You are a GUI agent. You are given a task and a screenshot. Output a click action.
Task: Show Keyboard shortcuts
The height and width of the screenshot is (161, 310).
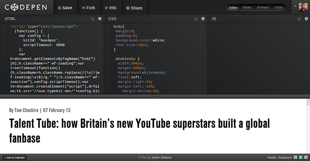tap(285, 157)
